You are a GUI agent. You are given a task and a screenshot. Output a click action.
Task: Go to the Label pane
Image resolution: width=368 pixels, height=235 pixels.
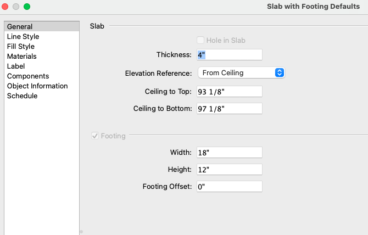(x=16, y=66)
